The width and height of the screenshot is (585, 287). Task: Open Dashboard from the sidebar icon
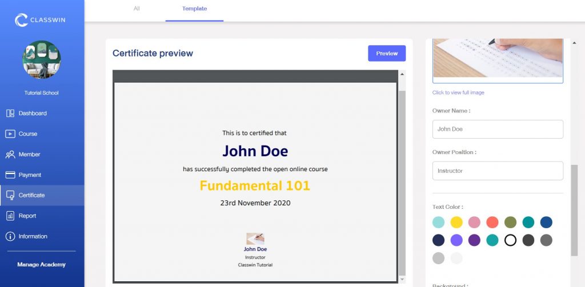(x=10, y=114)
